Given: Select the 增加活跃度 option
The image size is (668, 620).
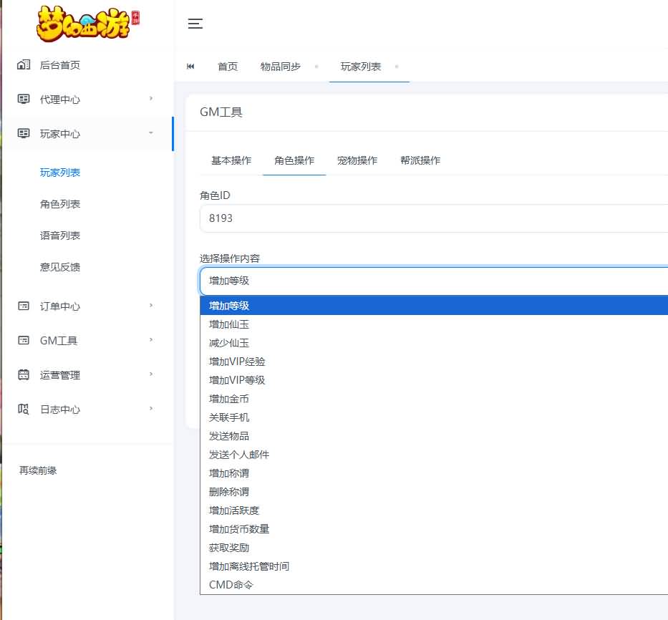Looking at the screenshot, I should tap(434, 510).
